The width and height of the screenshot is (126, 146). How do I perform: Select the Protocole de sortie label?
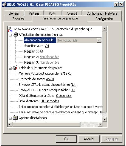point(32,79)
